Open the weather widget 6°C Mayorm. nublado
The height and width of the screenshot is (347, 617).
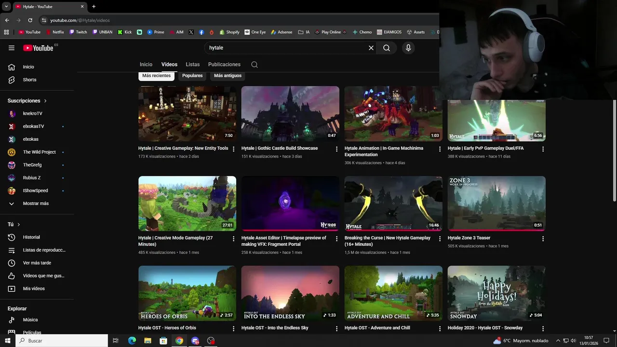pyautogui.click(x=521, y=341)
